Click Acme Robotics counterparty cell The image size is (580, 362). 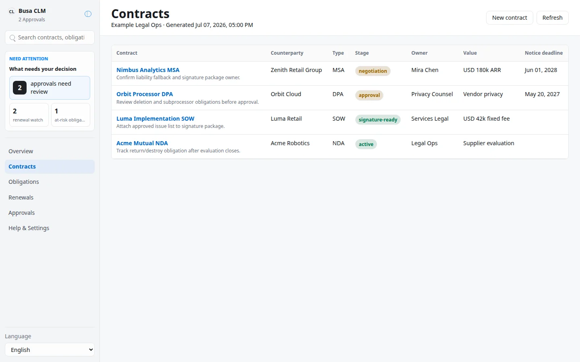[290, 143]
